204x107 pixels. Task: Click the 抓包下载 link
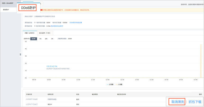(195, 102)
